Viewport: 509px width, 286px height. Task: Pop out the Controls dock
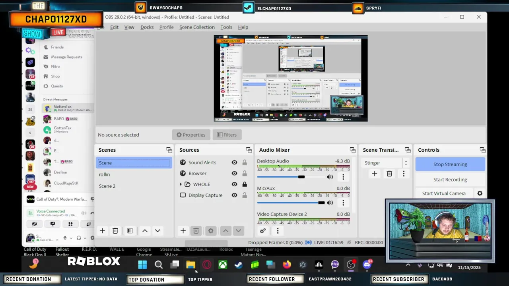pyautogui.click(x=483, y=150)
